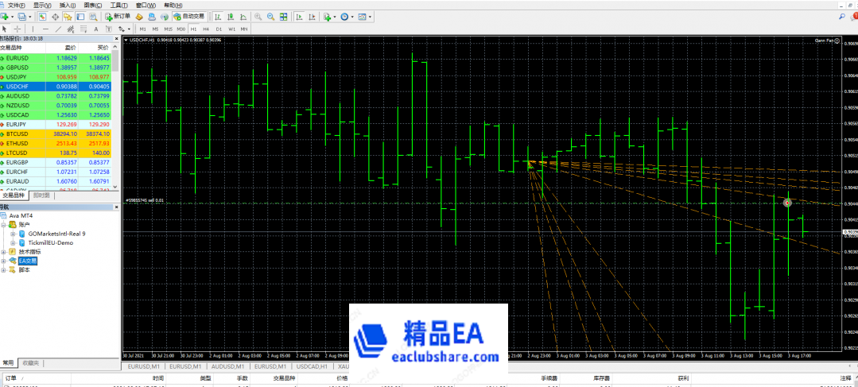
Task: Zoom out on the chart
Action: 270,16
